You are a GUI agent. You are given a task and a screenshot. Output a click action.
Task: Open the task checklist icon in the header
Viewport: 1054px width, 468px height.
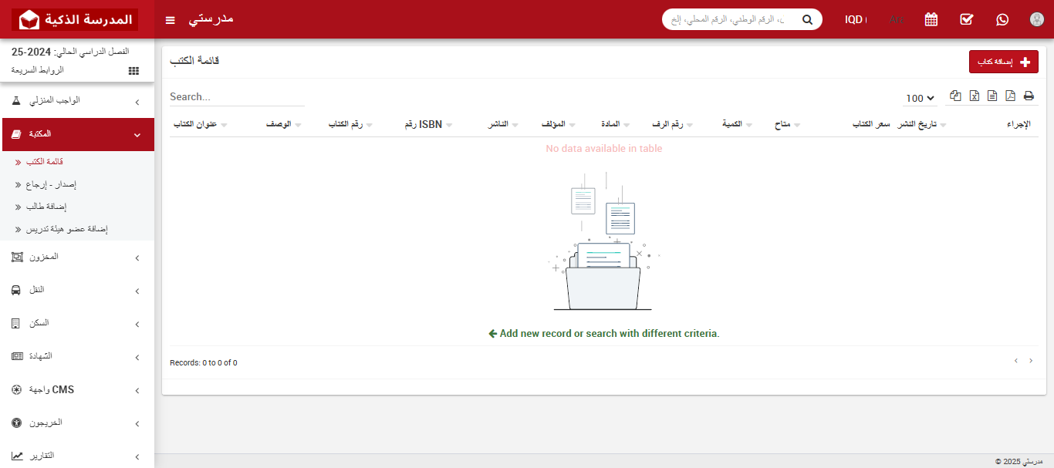pos(967,19)
